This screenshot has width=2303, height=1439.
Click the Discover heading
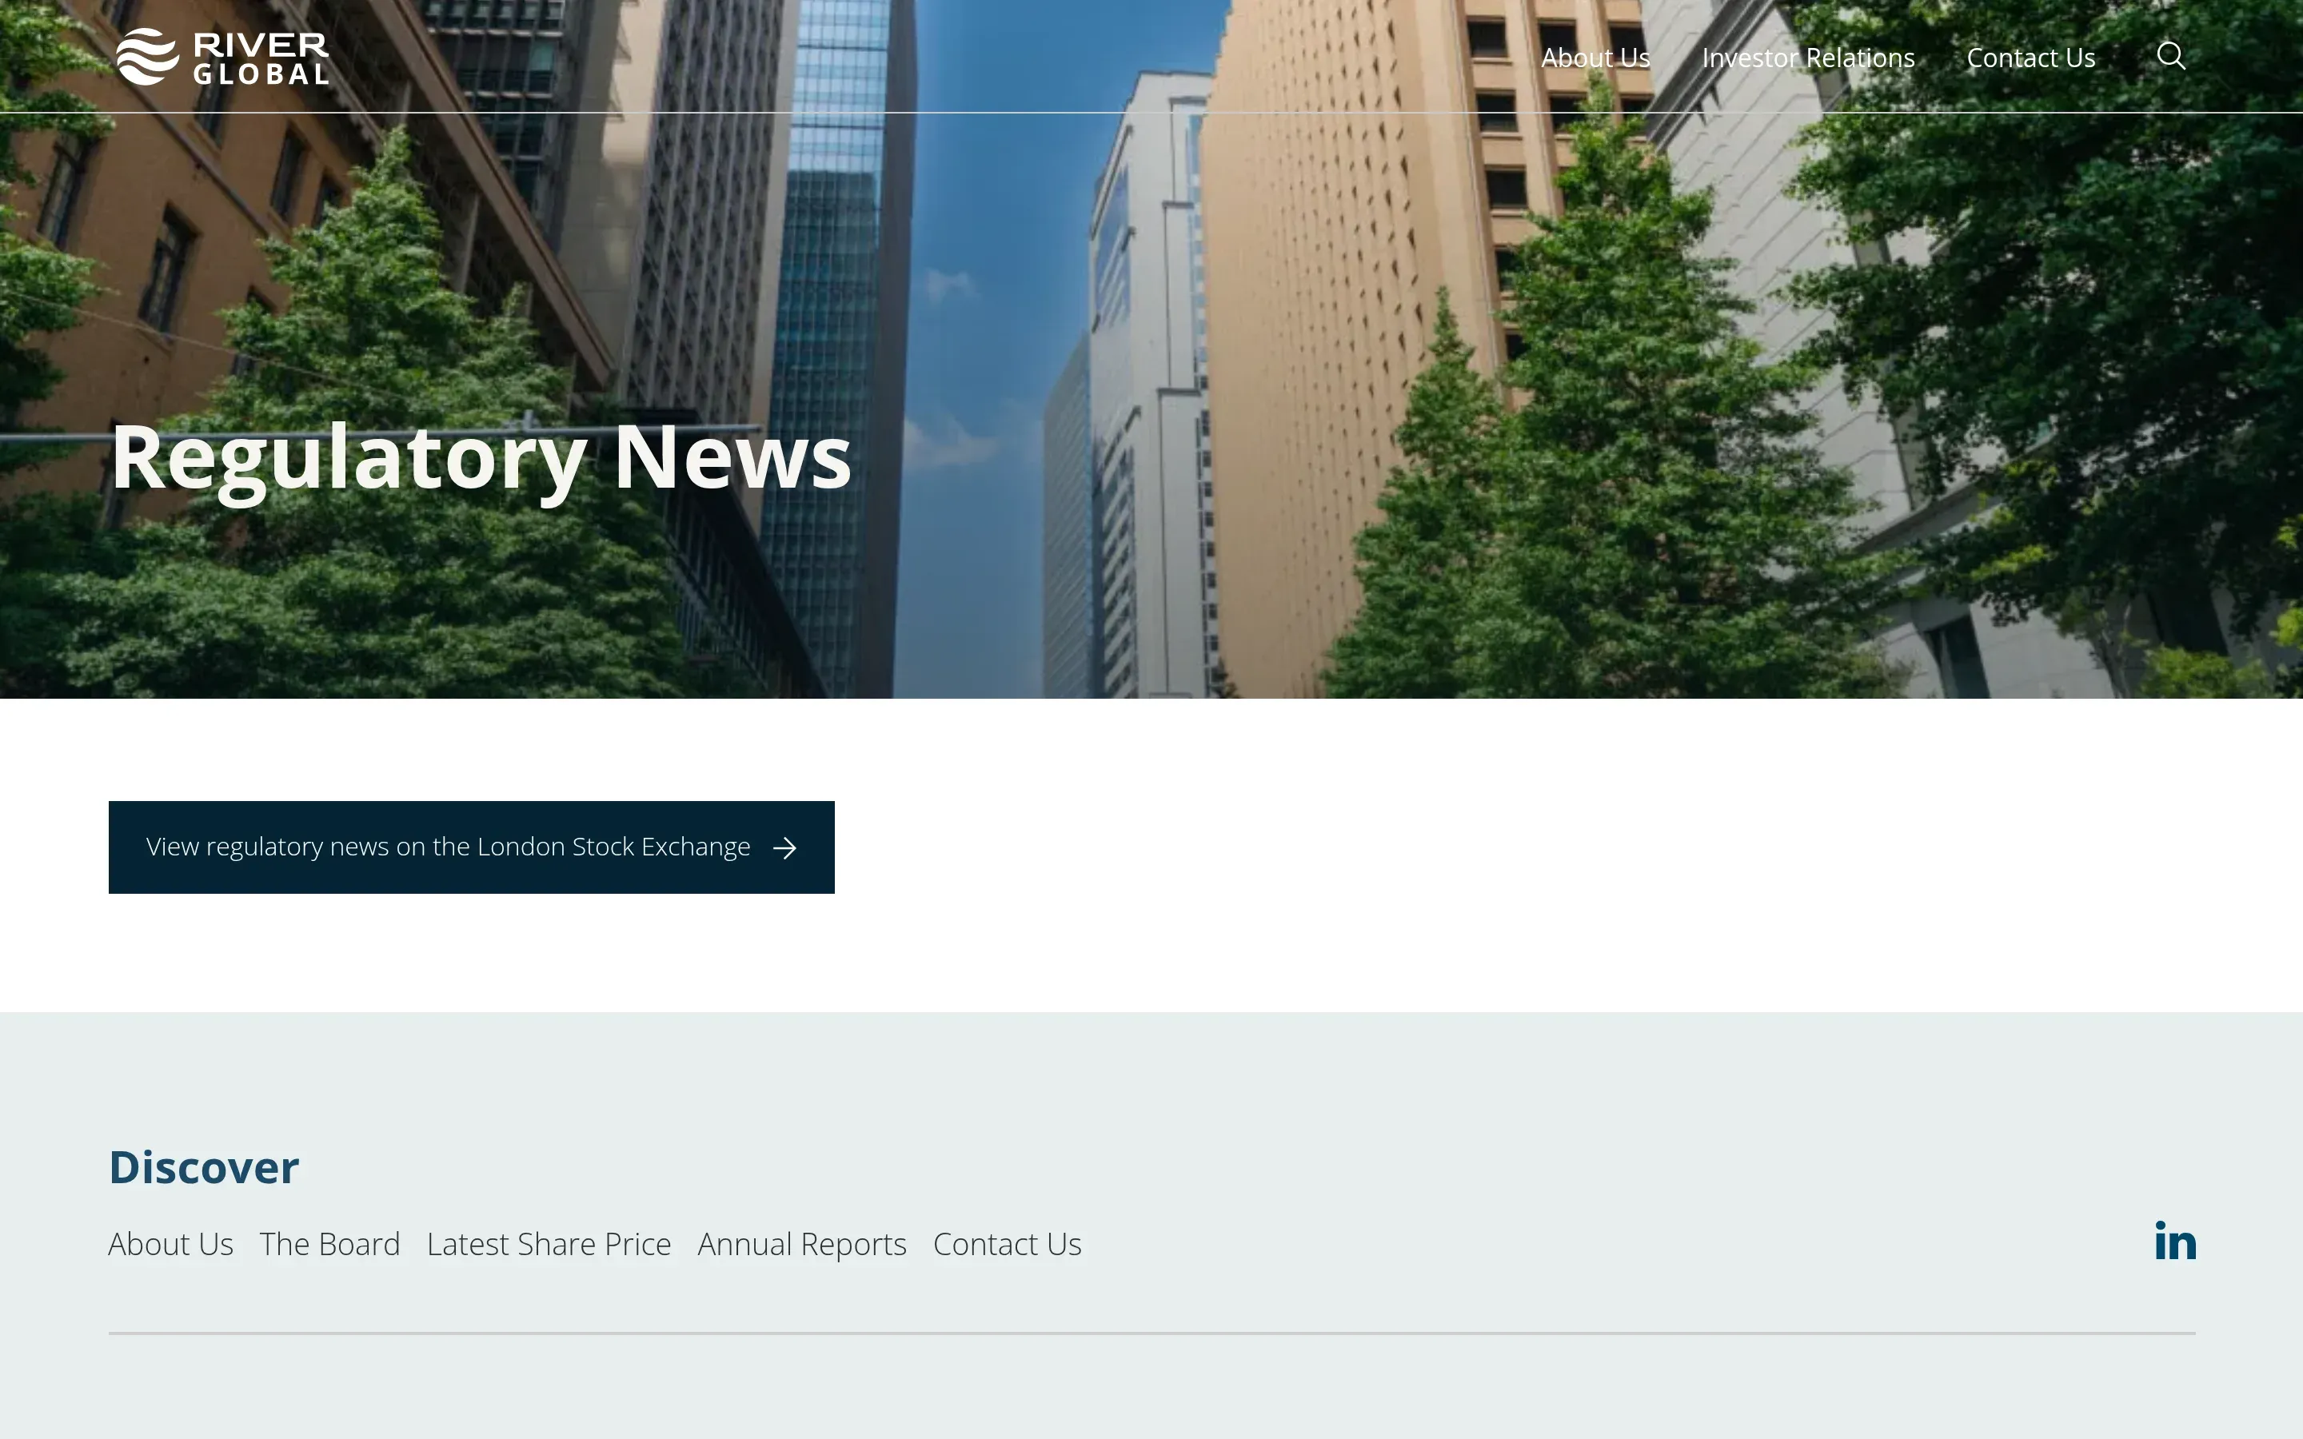pos(204,1167)
